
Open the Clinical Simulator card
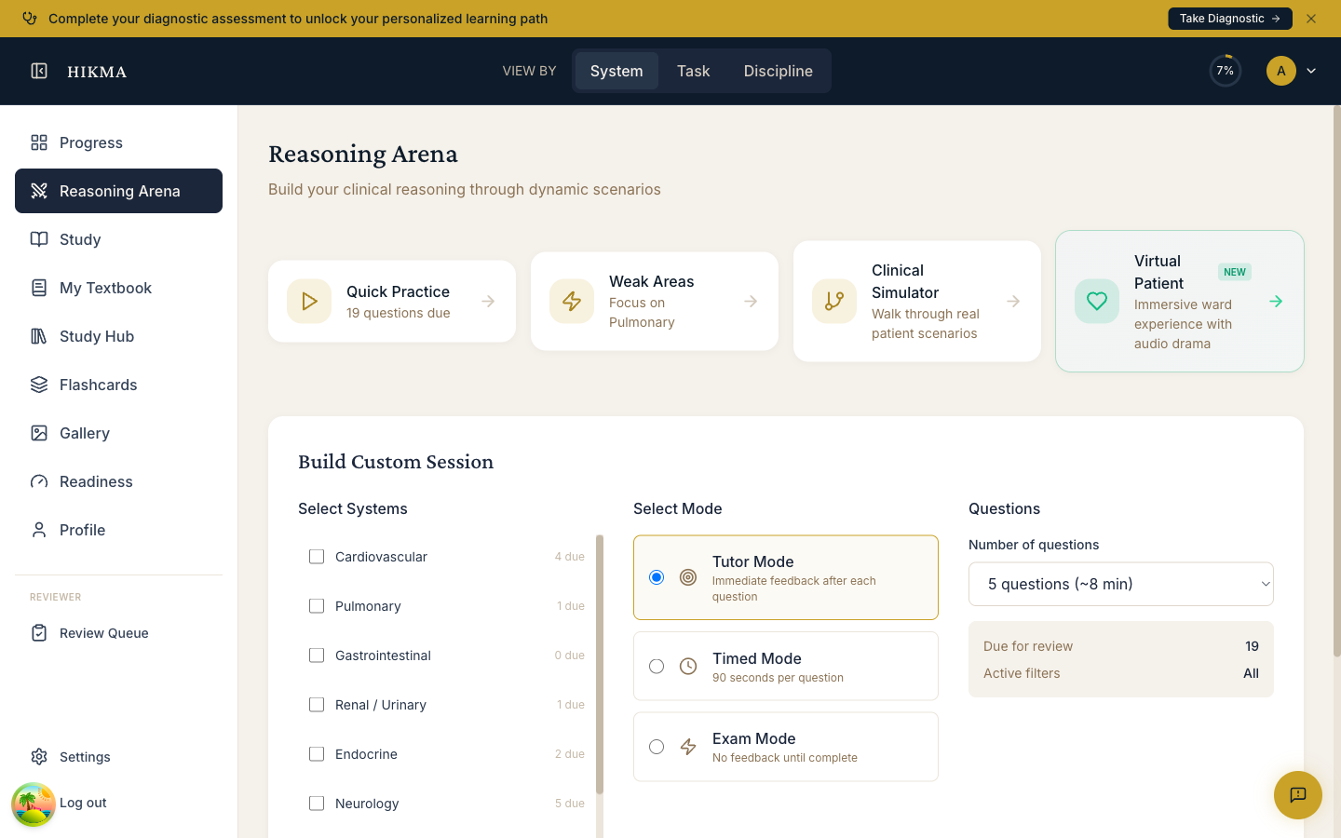917,301
